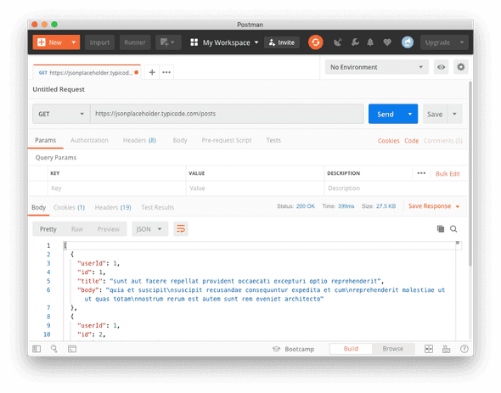501x393 pixels.
Task: Expand the Save dropdown arrow
Action: 454,114
